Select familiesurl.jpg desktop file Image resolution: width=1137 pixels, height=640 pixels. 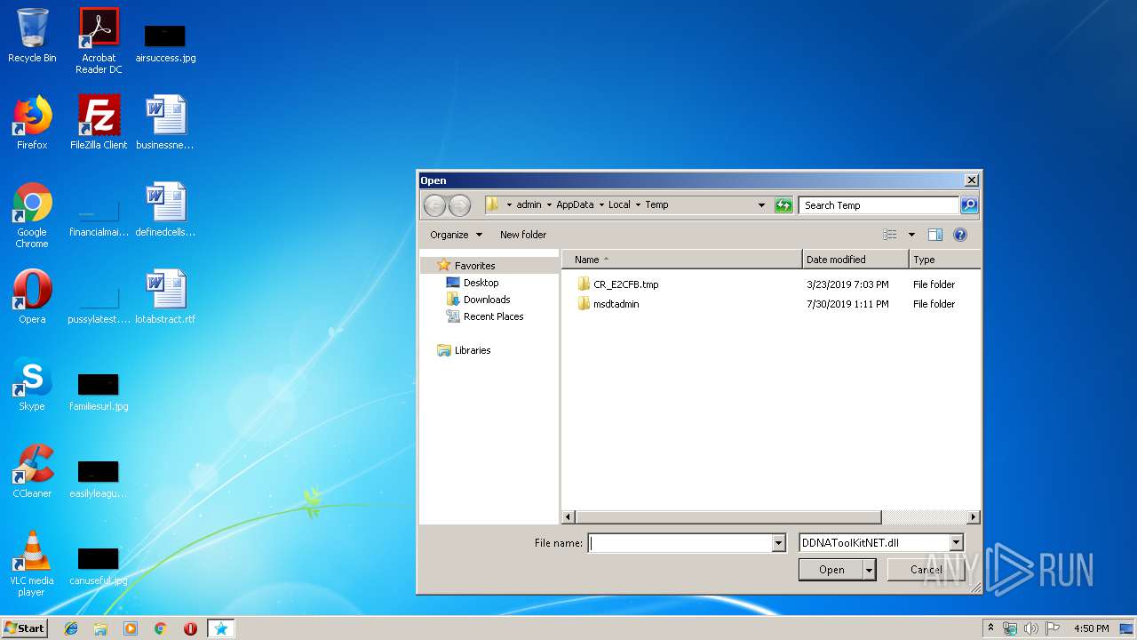coord(99,391)
